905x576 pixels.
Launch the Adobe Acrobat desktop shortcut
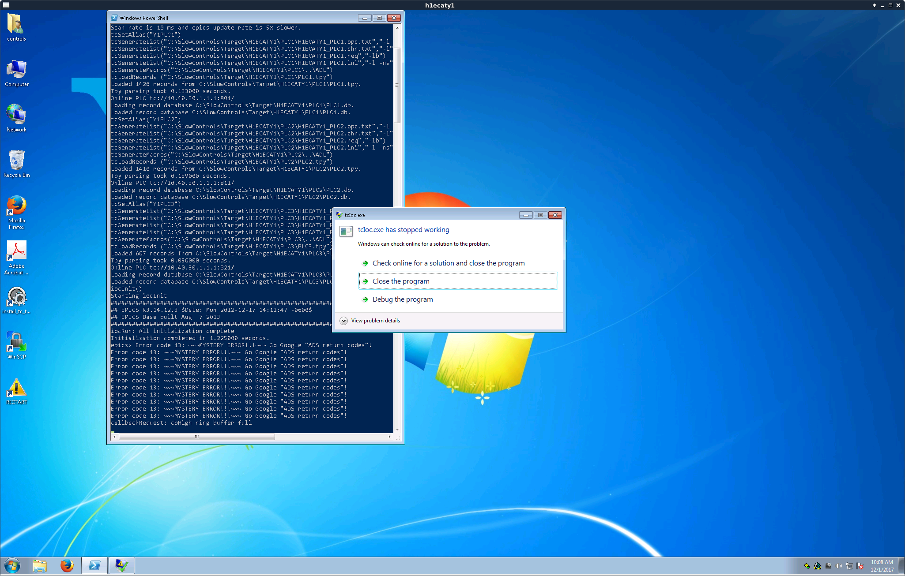tap(16, 258)
